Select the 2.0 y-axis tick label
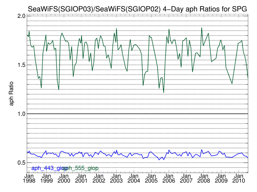The height and width of the screenshot is (192, 257). click(x=21, y=16)
